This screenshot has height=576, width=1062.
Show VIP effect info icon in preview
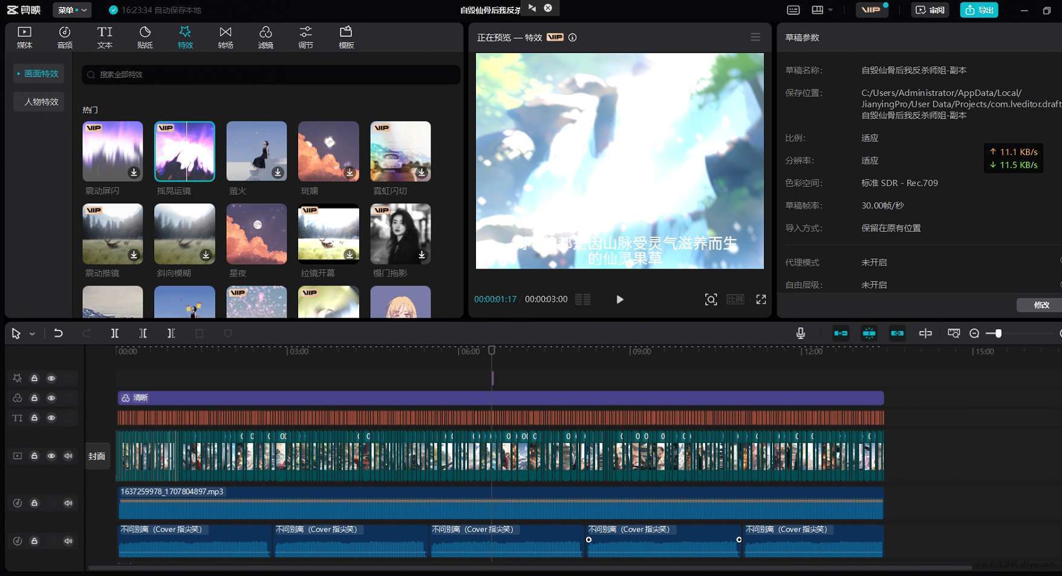click(572, 37)
